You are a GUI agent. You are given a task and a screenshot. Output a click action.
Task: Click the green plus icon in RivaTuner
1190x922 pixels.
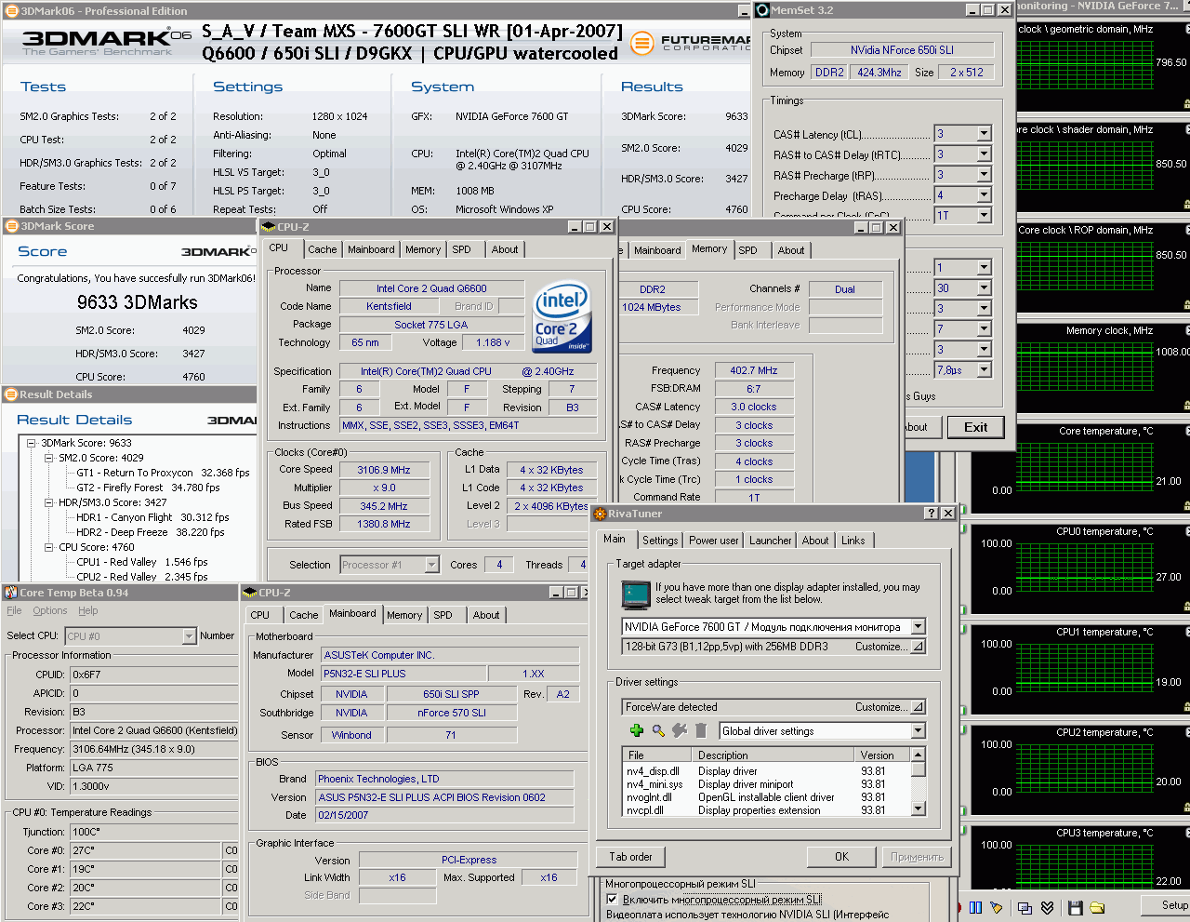point(637,731)
